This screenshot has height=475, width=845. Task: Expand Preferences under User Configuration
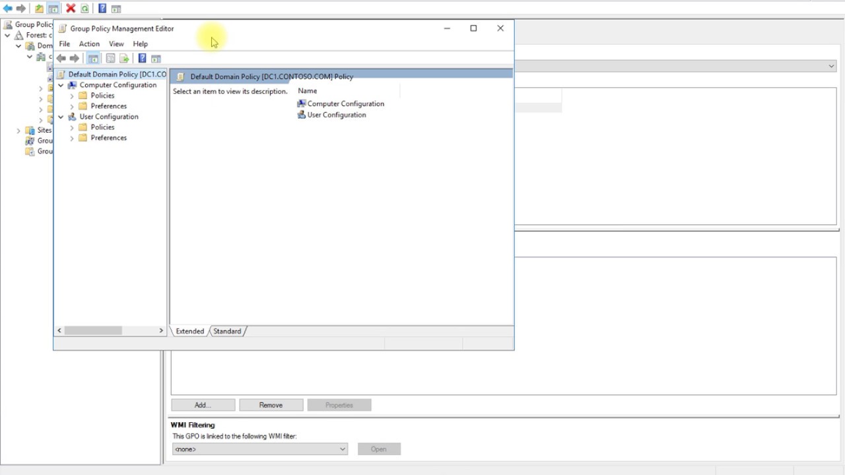tap(72, 138)
